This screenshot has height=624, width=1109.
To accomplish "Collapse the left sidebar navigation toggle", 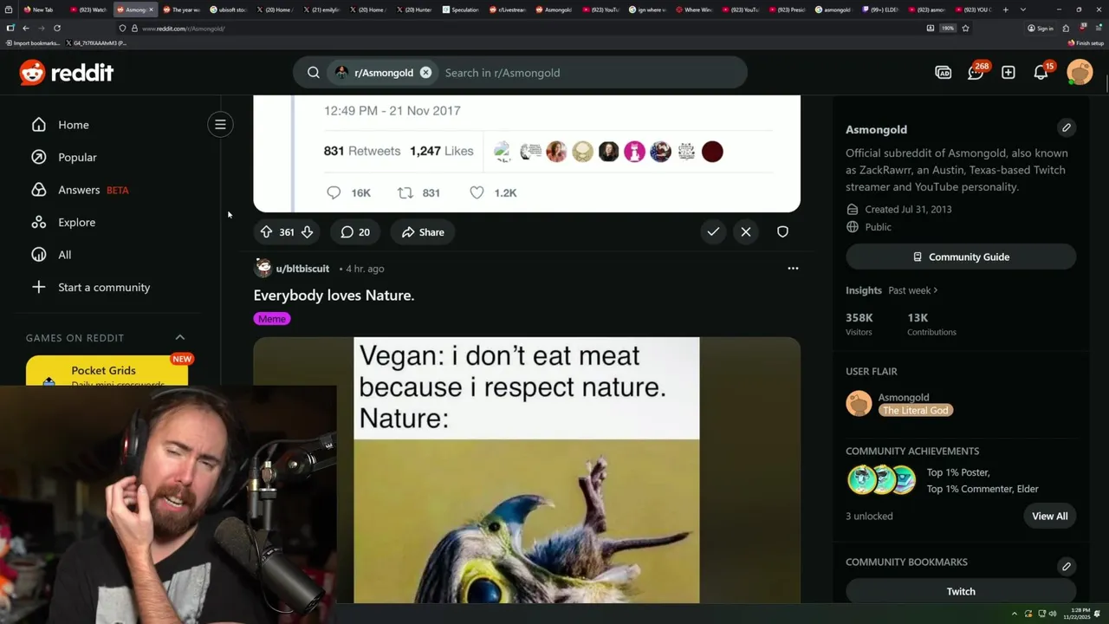I will tap(220, 125).
